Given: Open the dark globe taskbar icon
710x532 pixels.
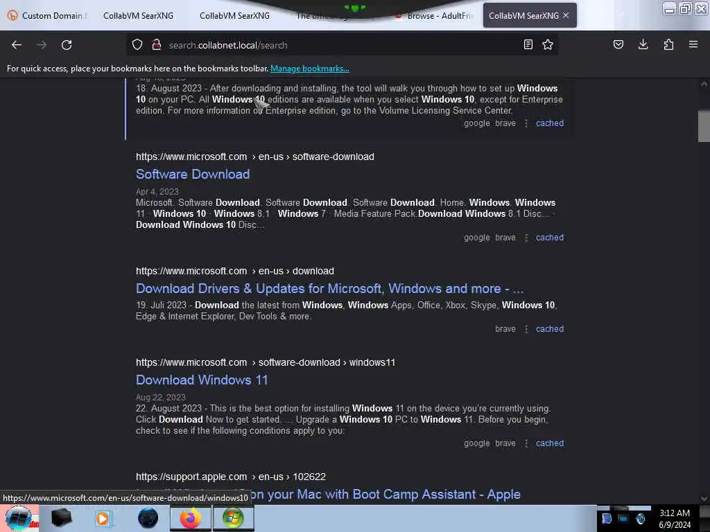Looking at the screenshot, I should pyautogui.click(x=148, y=518).
